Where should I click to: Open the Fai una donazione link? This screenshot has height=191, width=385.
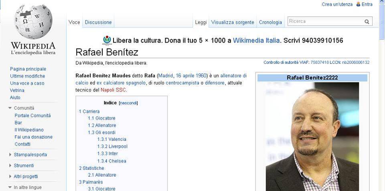(33, 137)
